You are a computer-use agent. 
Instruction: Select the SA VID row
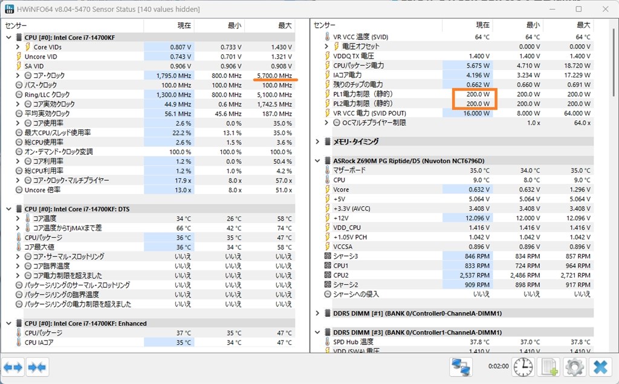pyautogui.click(x=155, y=66)
